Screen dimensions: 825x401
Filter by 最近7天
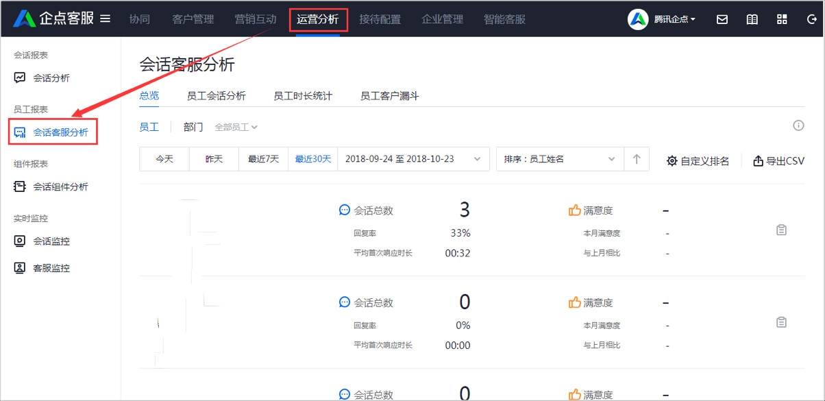click(x=264, y=159)
